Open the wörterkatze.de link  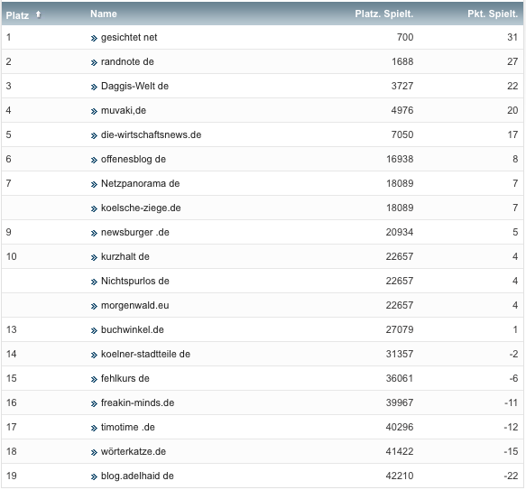coord(134,451)
